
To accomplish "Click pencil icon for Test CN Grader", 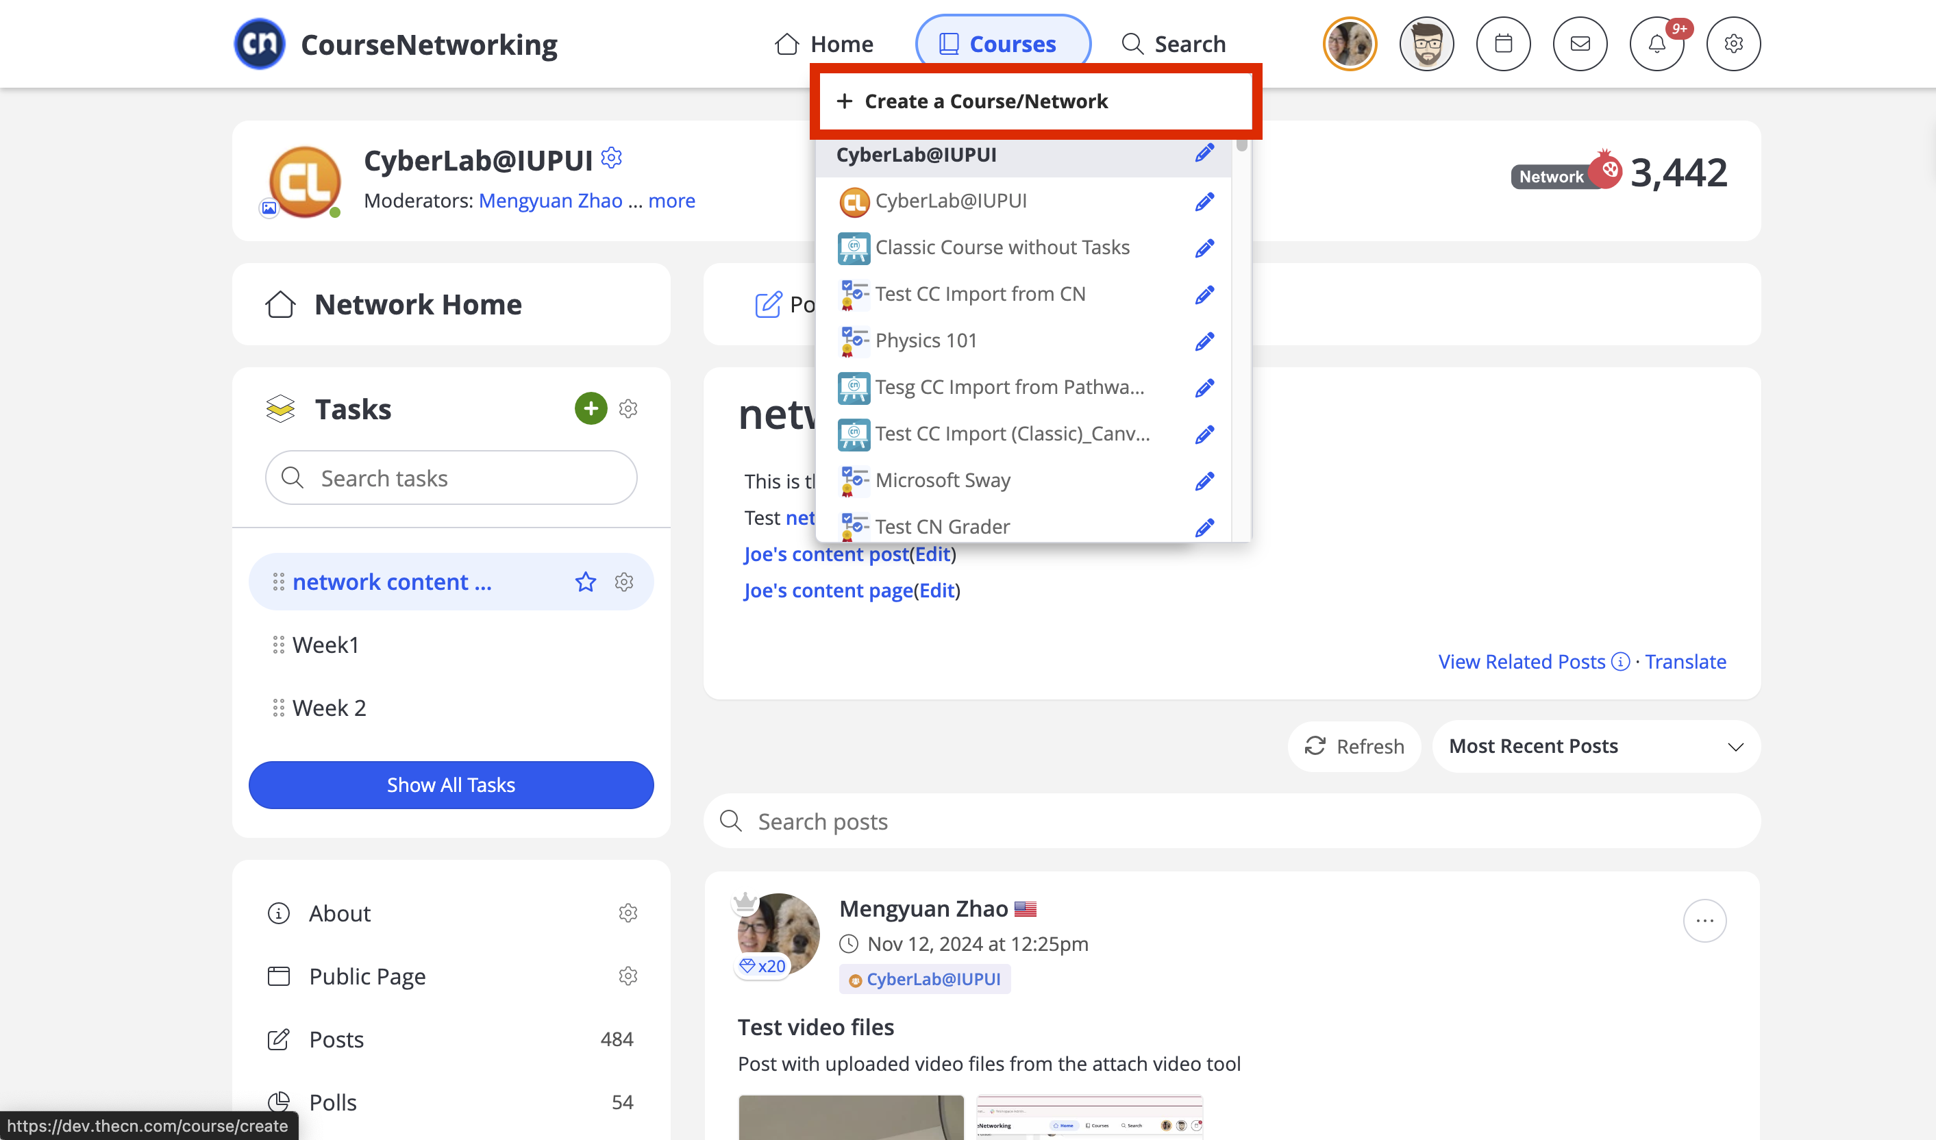I will [x=1204, y=527].
